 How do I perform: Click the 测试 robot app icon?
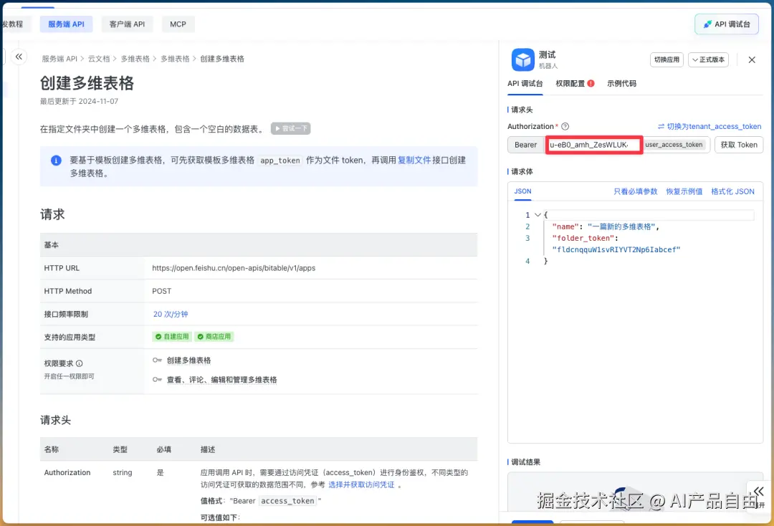pyautogui.click(x=521, y=58)
